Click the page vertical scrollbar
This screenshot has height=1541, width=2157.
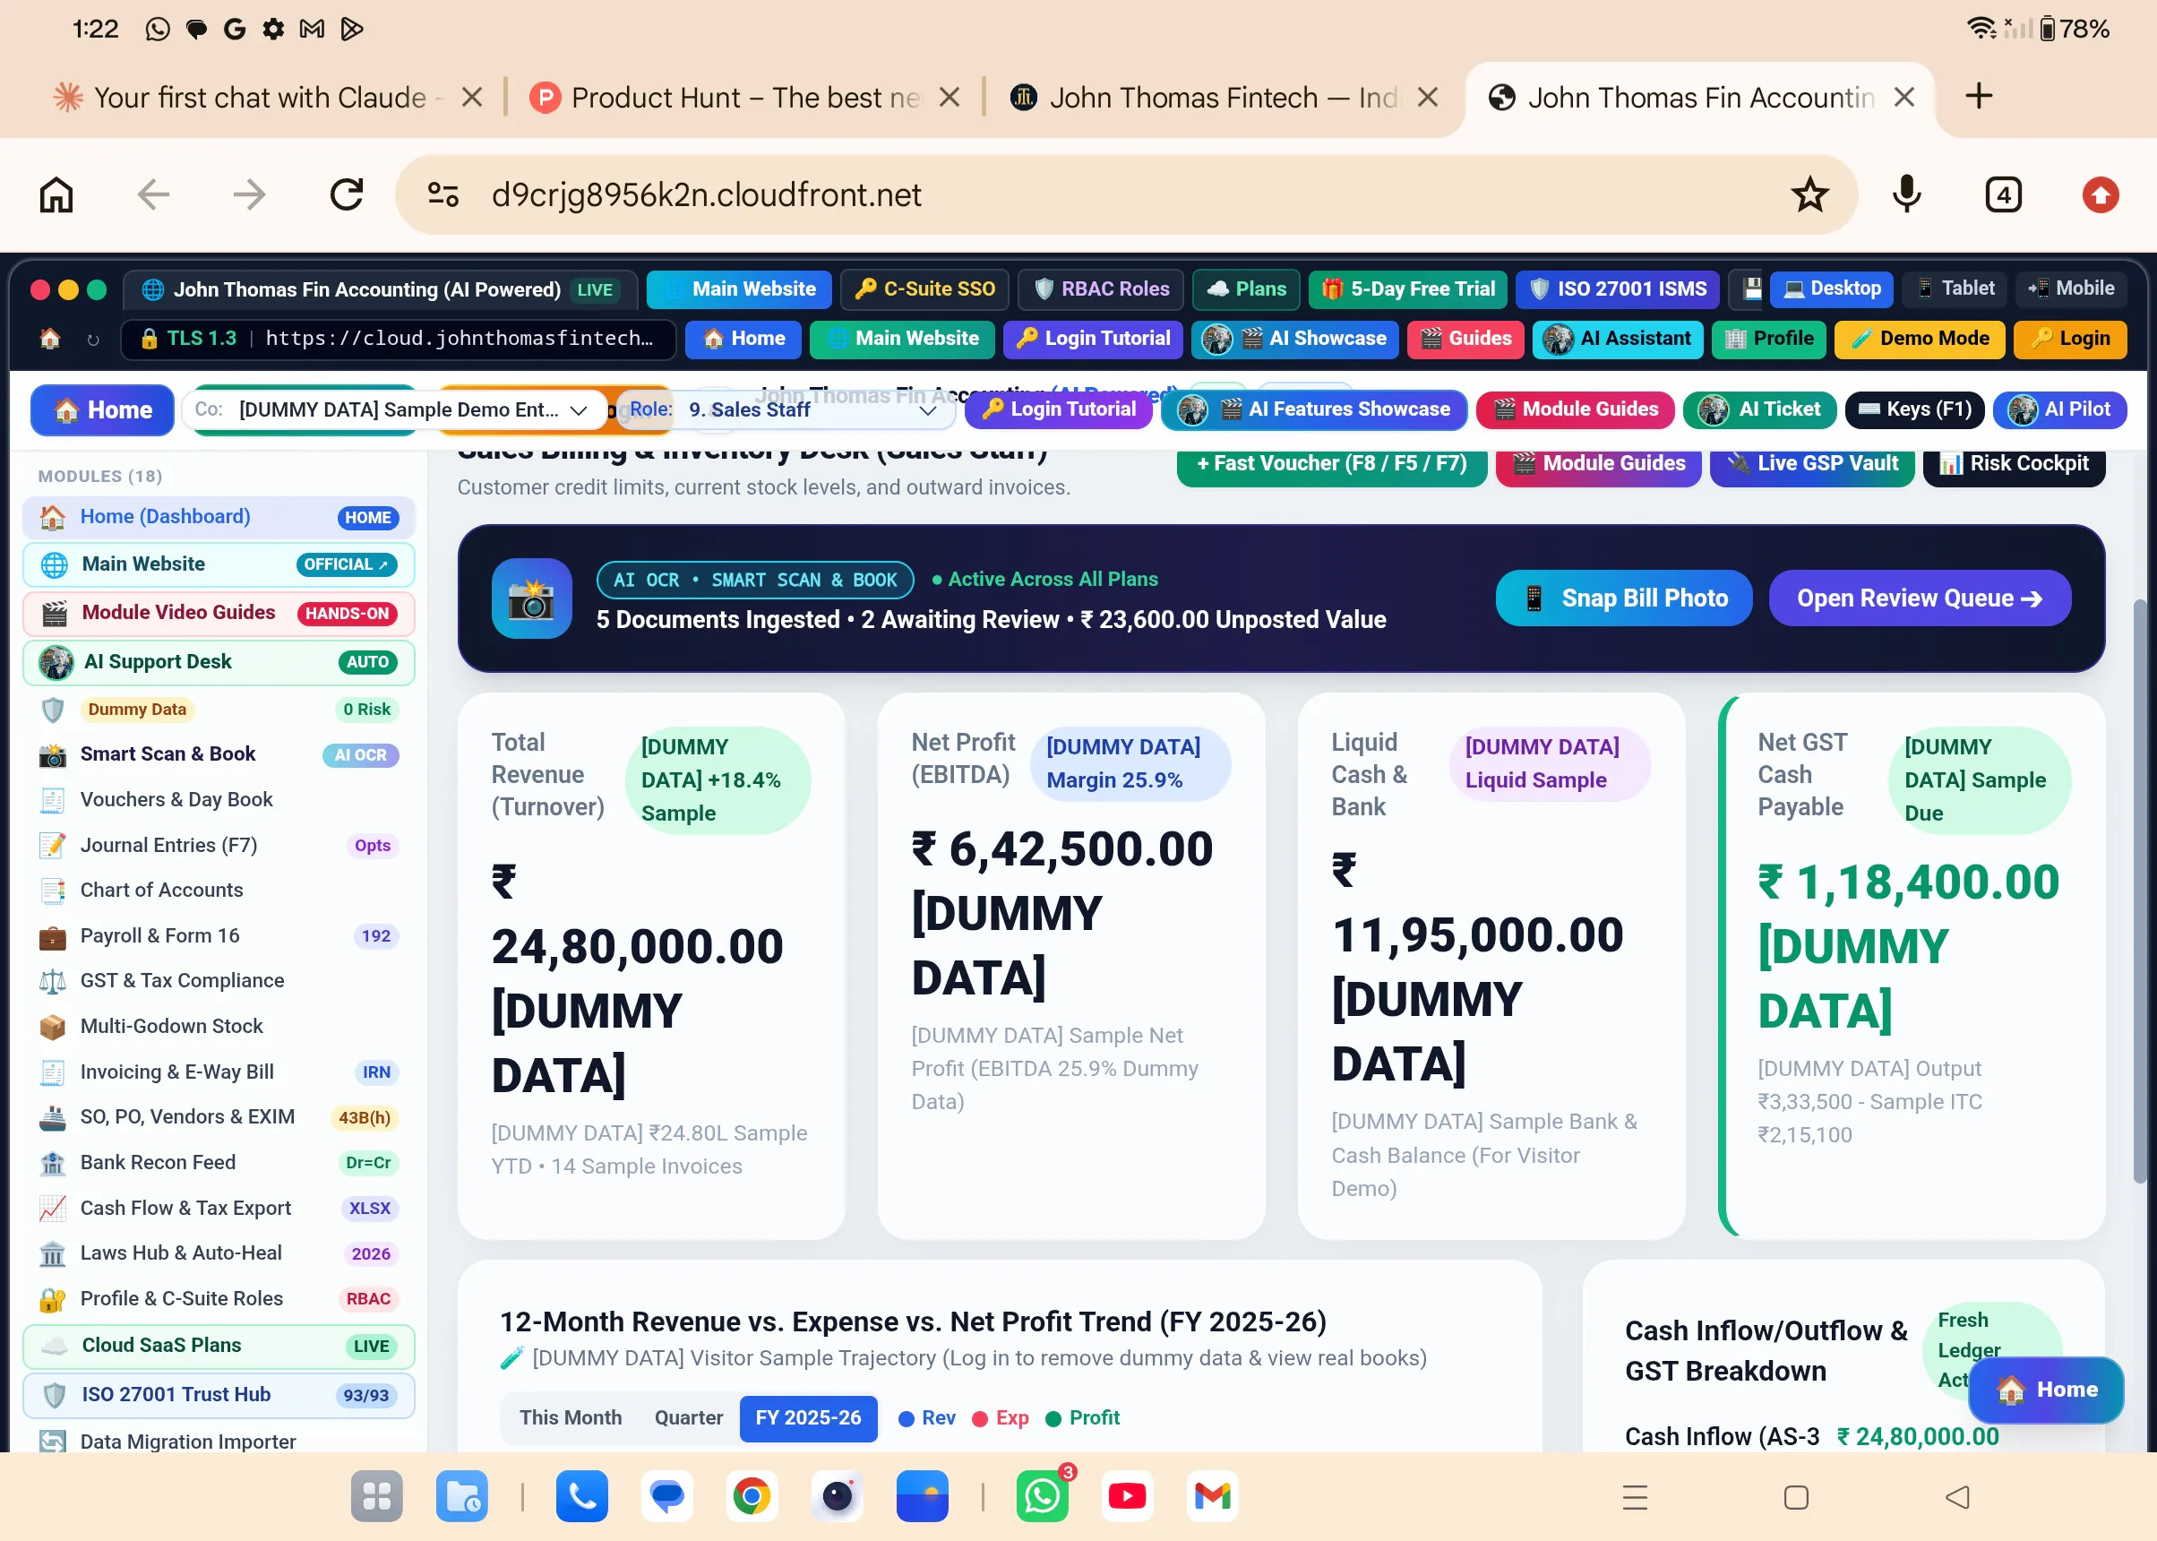pyautogui.click(x=2138, y=890)
